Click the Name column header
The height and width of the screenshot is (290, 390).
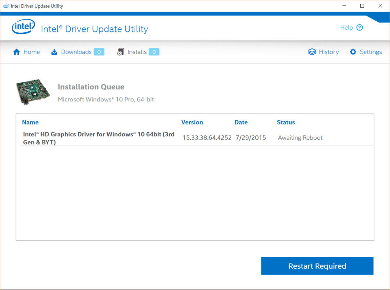tap(30, 122)
